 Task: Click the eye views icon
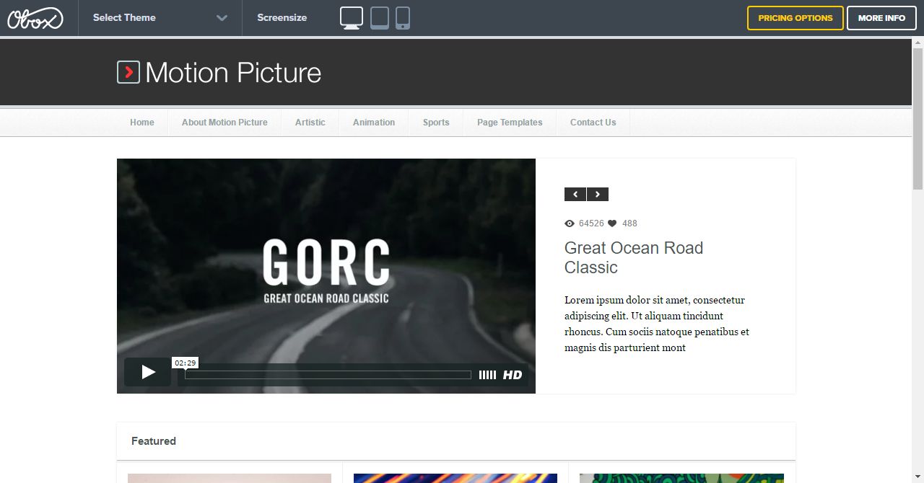coord(570,223)
